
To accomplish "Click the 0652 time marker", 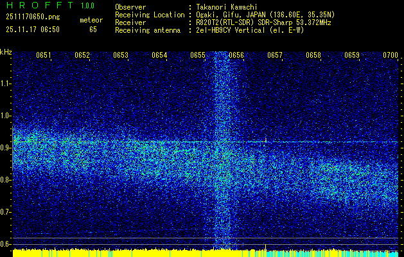I will point(82,55).
